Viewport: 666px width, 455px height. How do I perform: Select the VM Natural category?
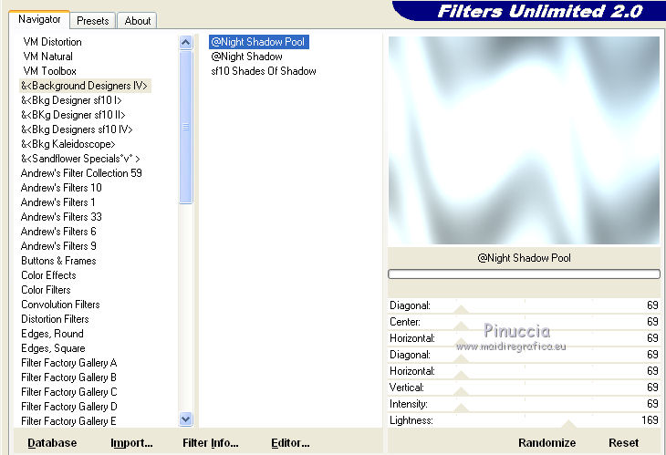click(x=47, y=57)
